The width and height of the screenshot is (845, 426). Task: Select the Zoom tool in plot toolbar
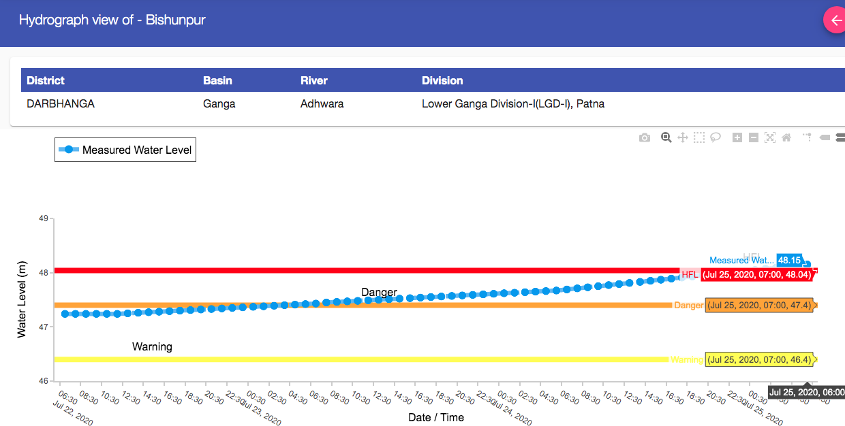click(666, 138)
